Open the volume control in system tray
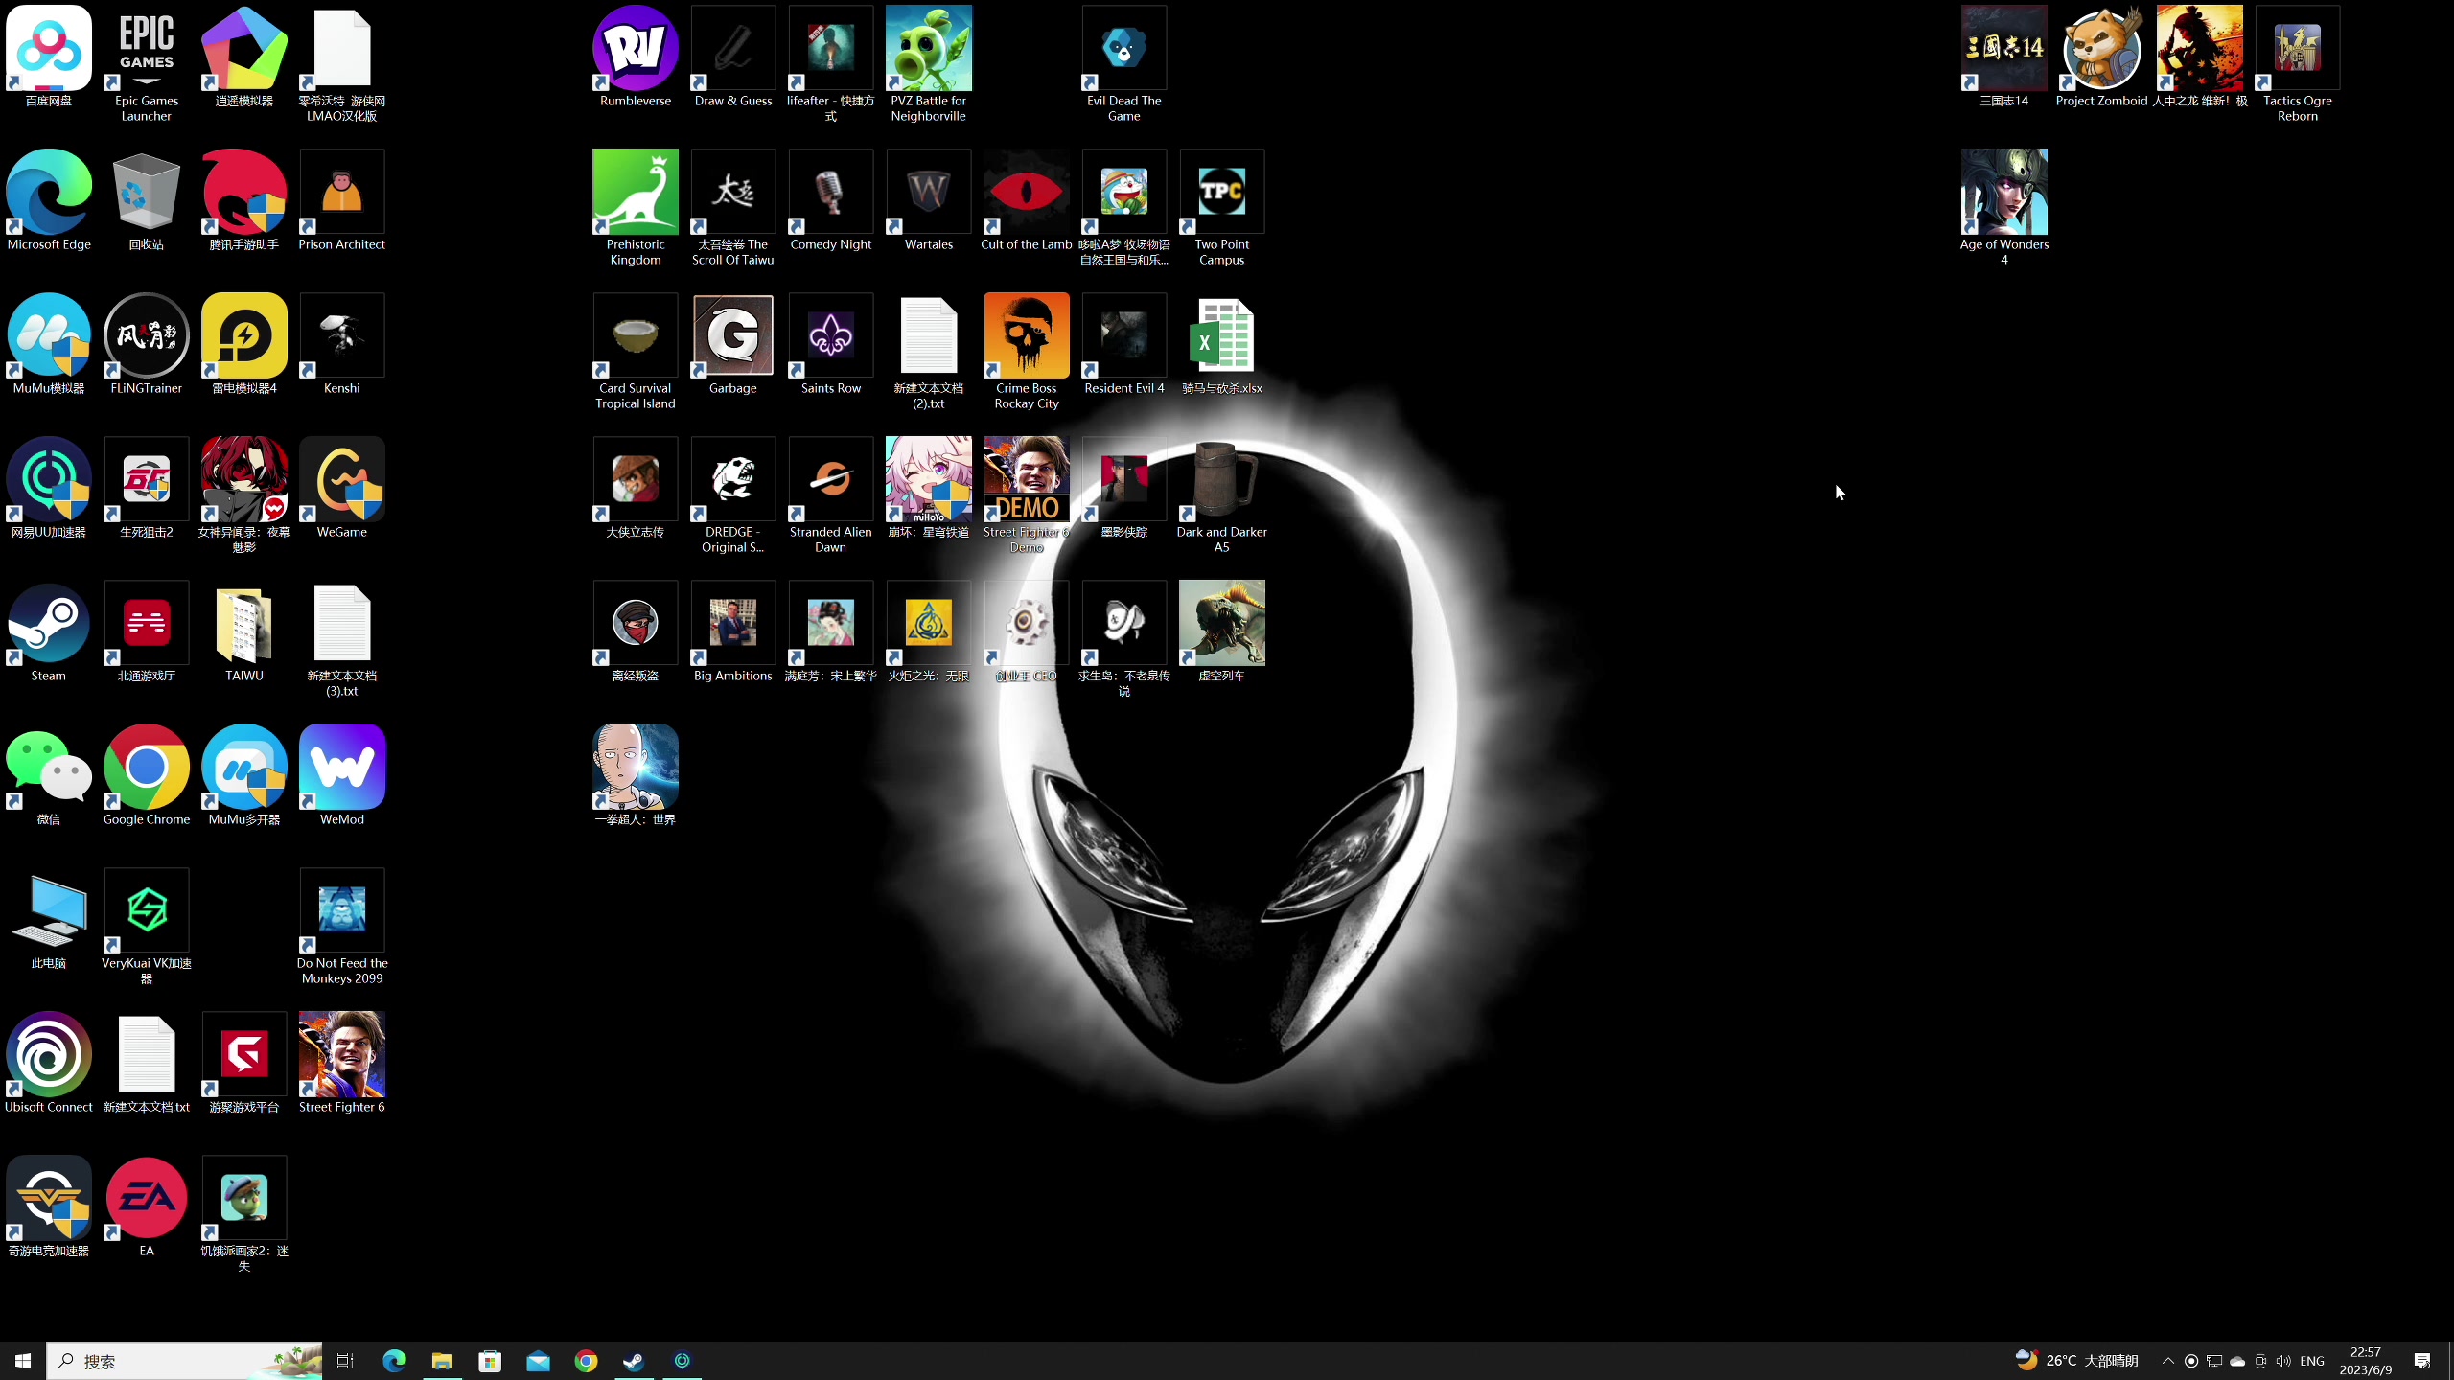Screen dimensions: 2454x1380 click(x=2283, y=1361)
